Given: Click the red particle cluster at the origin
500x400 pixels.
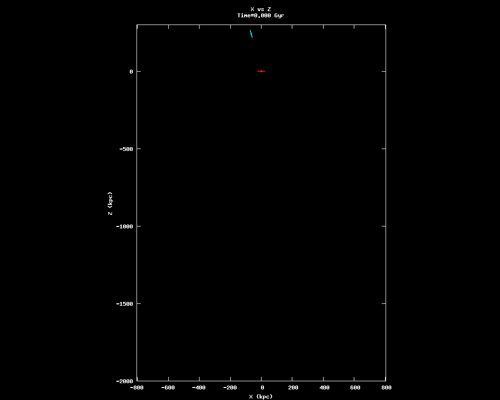Looking at the screenshot, I should (x=261, y=71).
